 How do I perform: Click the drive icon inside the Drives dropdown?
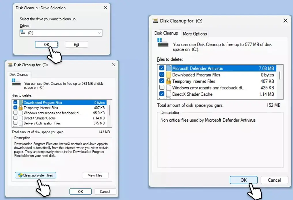click(x=23, y=33)
